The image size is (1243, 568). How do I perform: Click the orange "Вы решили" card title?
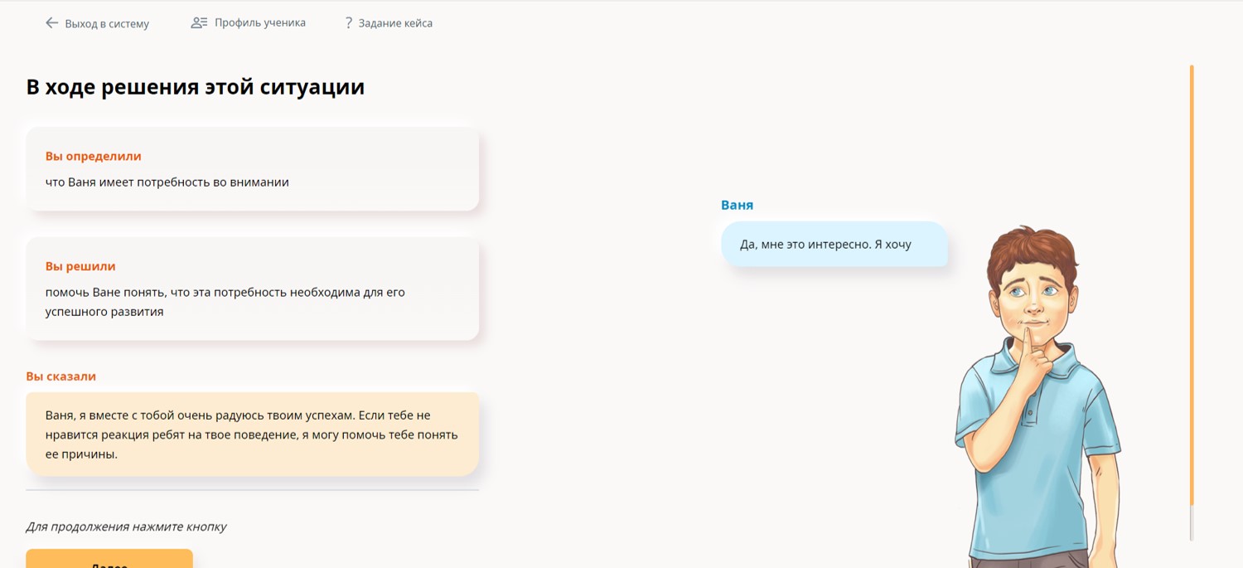(x=80, y=266)
